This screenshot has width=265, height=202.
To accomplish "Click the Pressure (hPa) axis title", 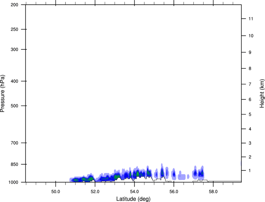I will [2, 94].
